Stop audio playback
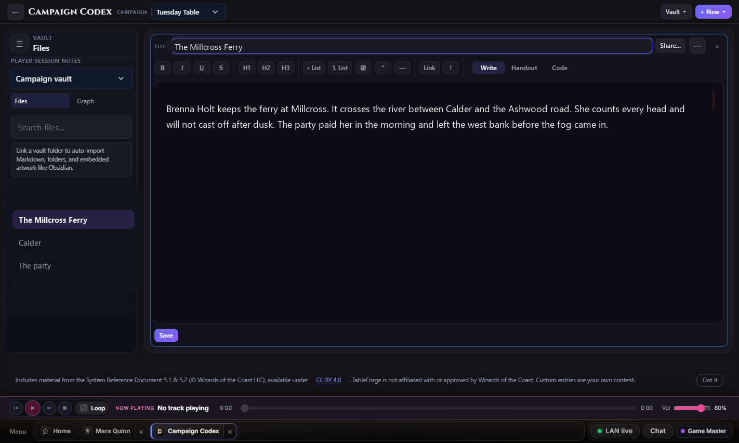The width and height of the screenshot is (739, 443). click(64, 408)
